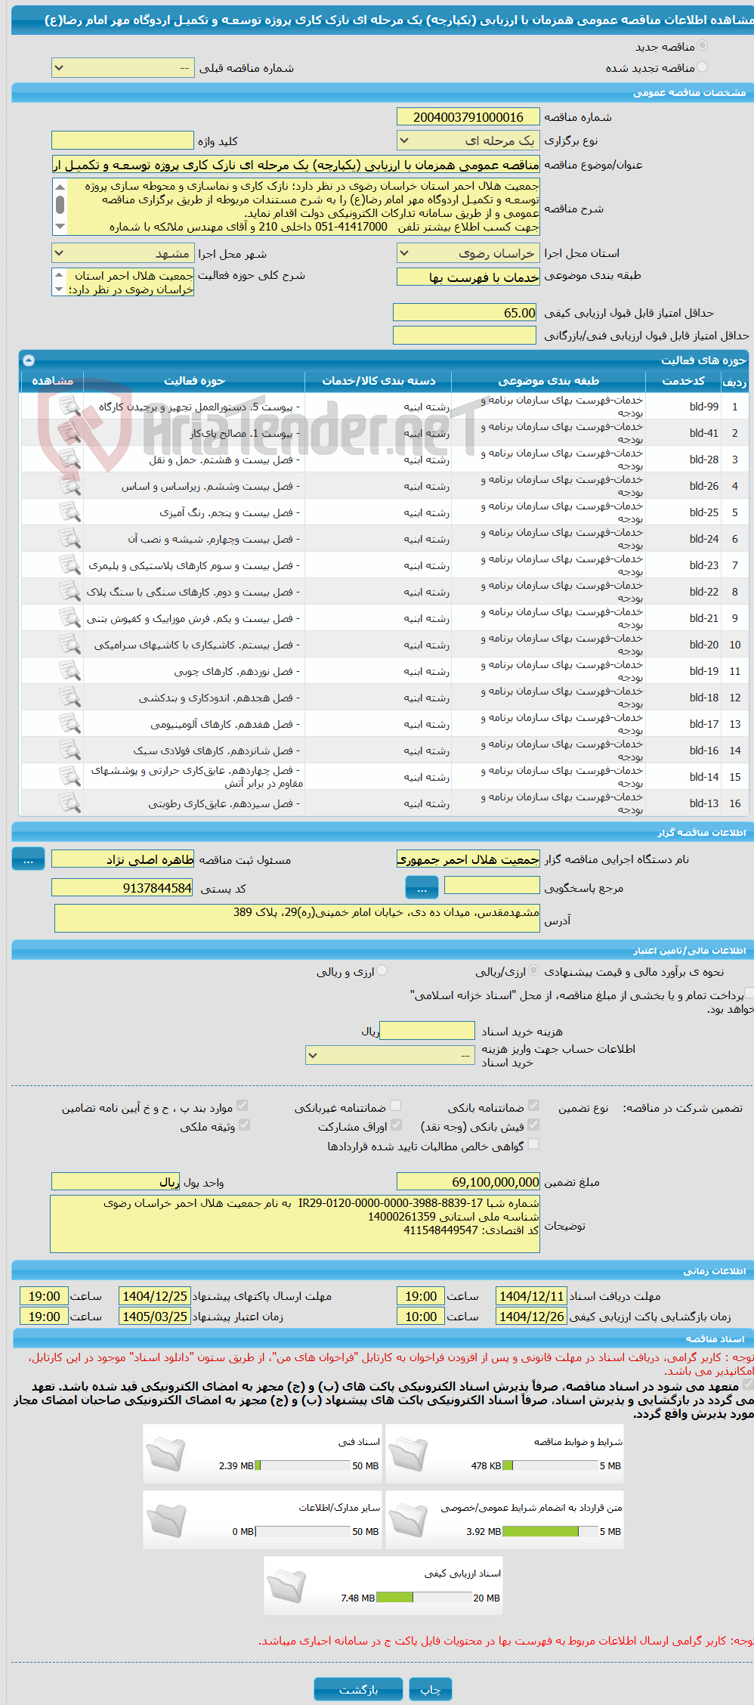
Task: Click شرح مناقصه textarea scrollbar
Action: [60, 206]
